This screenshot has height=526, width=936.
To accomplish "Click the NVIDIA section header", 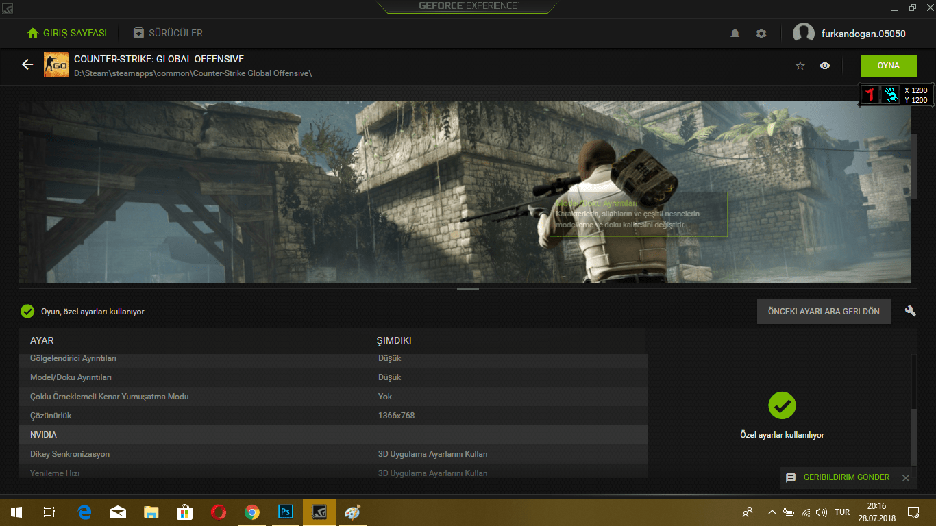I will pos(333,435).
